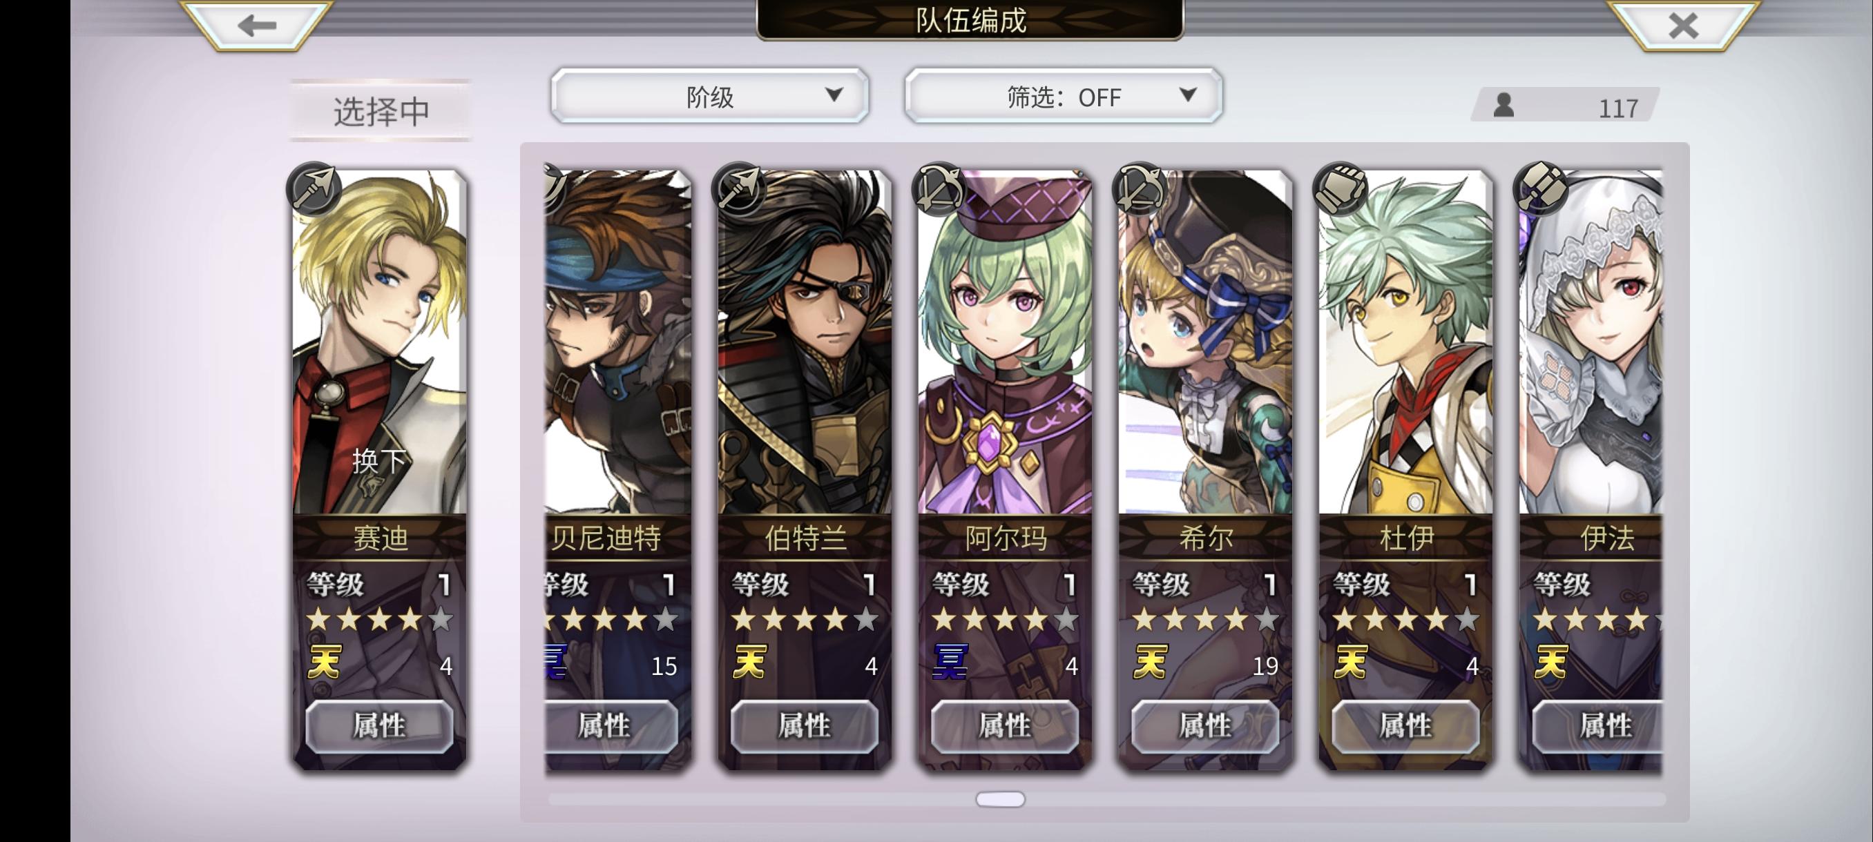This screenshot has height=842, width=1873.
Task: Choose the 伯特兰 character portrait
Action: (x=805, y=342)
